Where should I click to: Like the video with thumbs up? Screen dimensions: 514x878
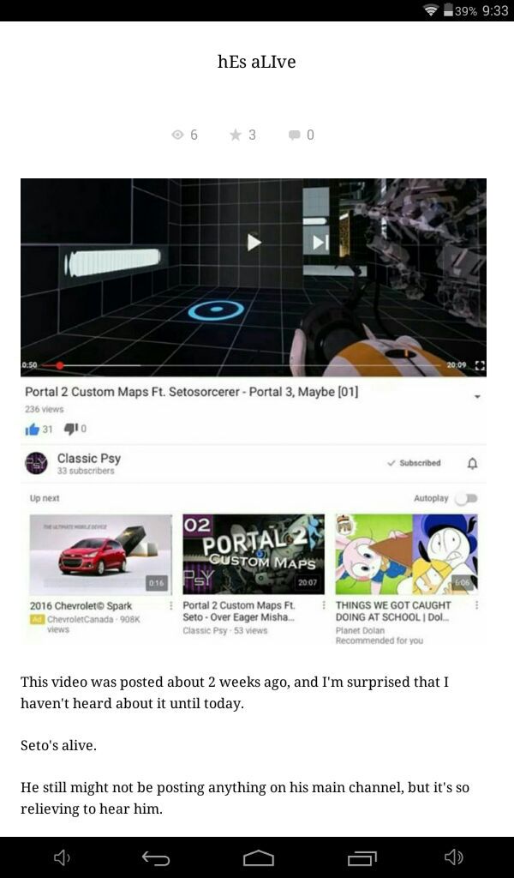32,429
